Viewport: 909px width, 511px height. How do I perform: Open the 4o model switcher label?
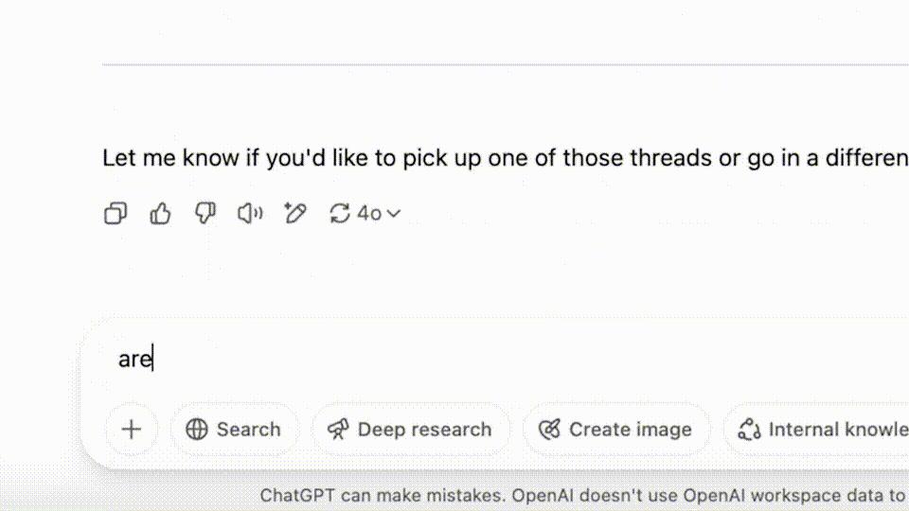coord(369,213)
